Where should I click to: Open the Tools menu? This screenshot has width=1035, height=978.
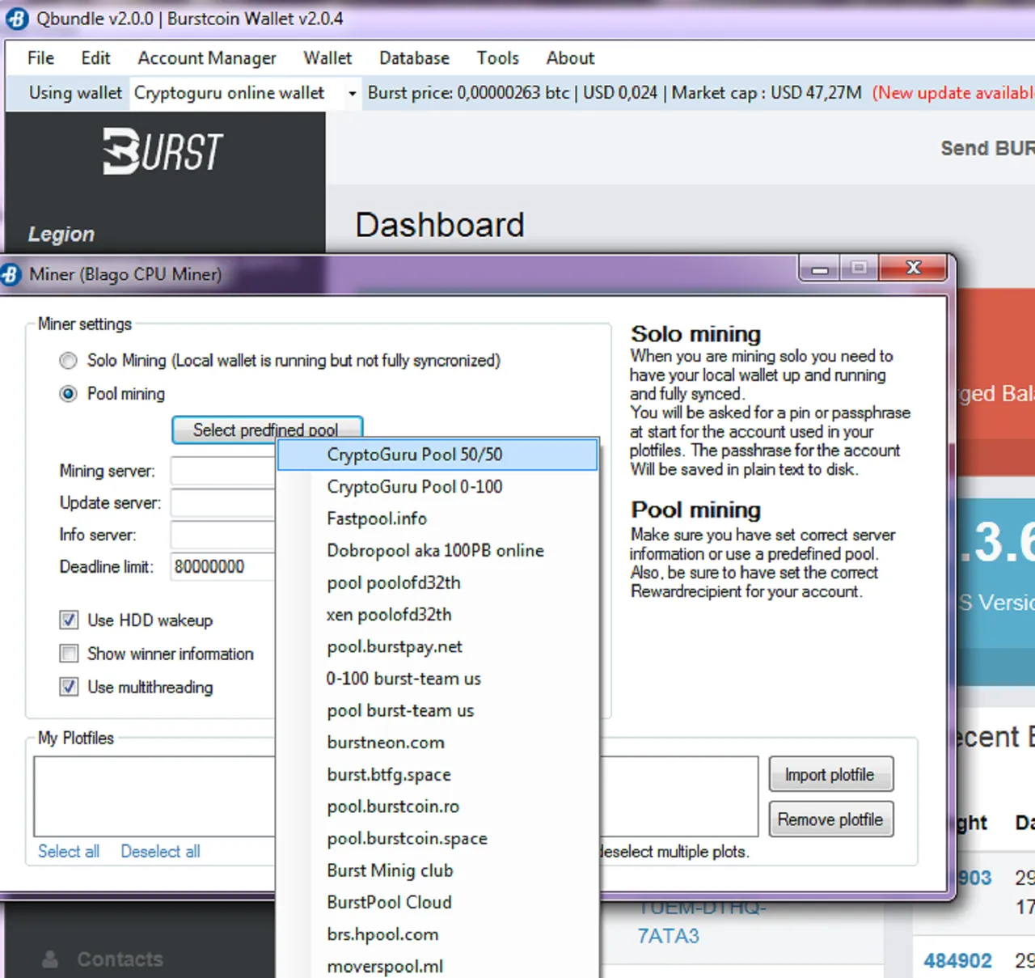[497, 58]
